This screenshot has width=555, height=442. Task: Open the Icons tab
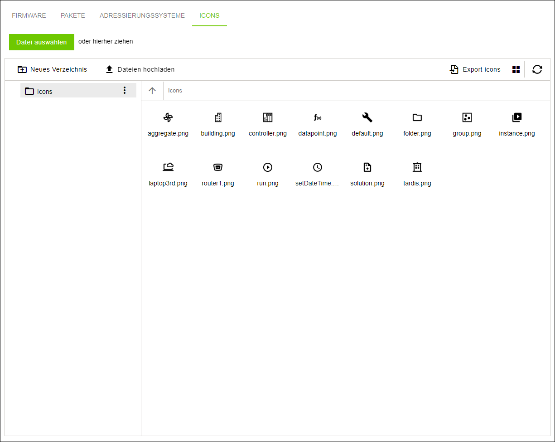pos(210,15)
